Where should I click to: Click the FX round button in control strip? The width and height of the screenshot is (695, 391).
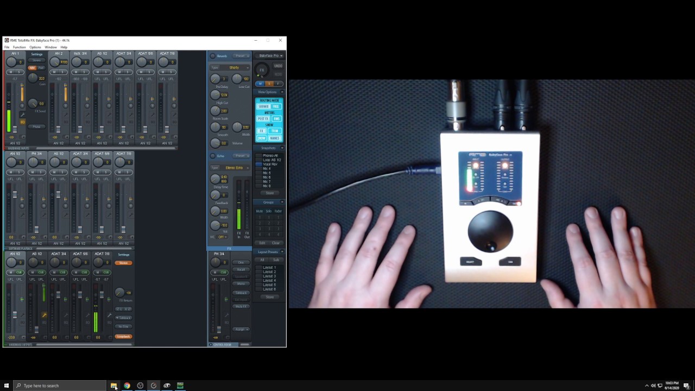262,70
